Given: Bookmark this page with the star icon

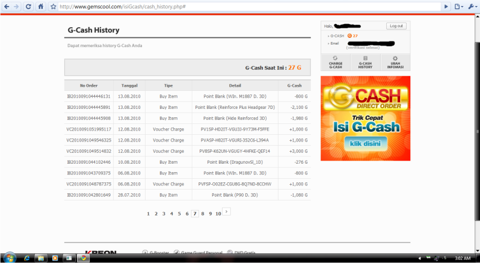Looking at the screenshot, I should tap(54, 7).
